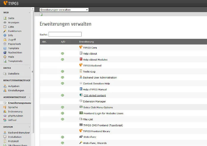Click the Zugriff lock icon
The image size is (207, 146).
point(5,40)
